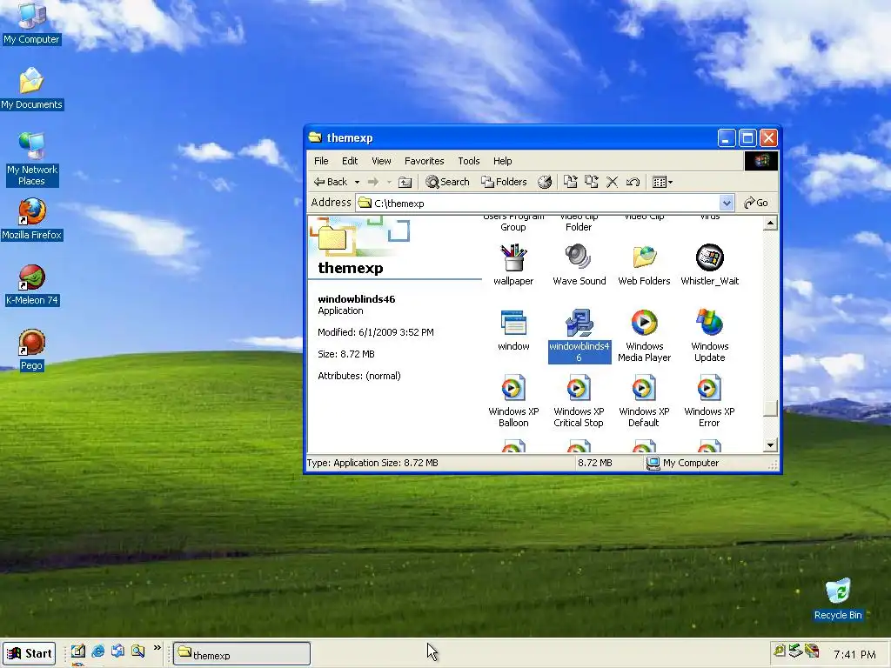Click 'Size: 8.72 MB' in details pane

coord(346,354)
